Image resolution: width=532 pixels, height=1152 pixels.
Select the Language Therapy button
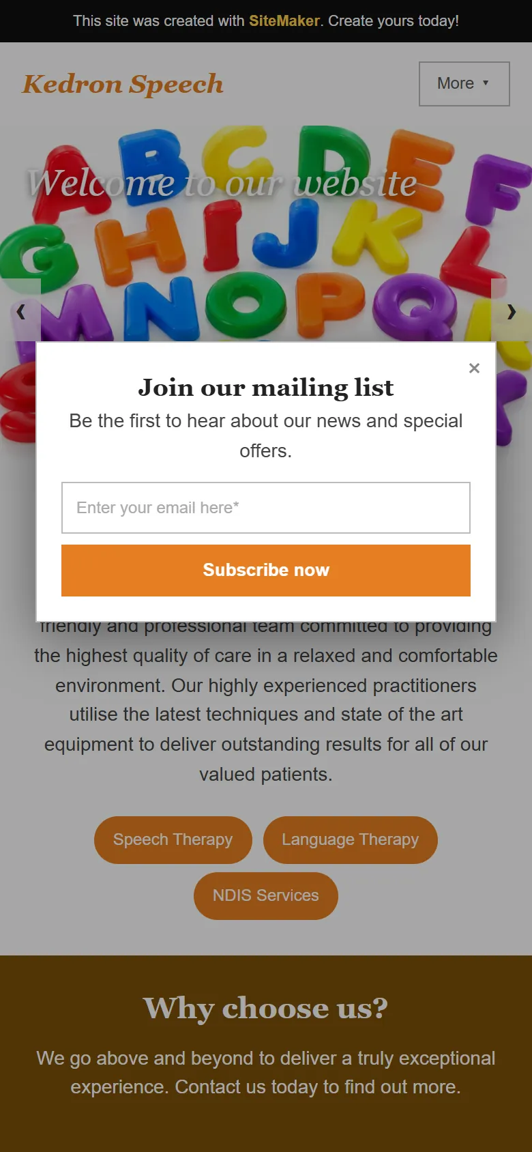click(351, 839)
